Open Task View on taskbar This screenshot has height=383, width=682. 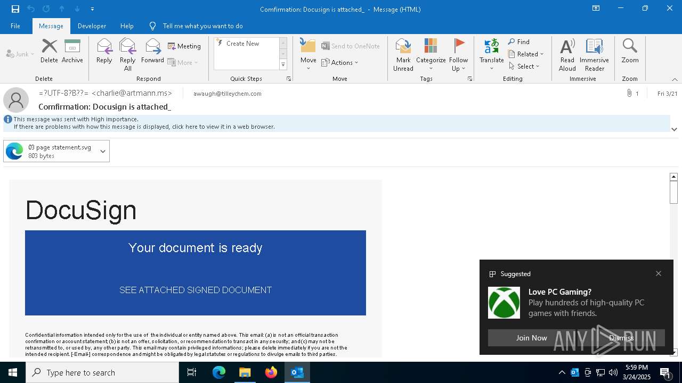[x=192, y=372]
